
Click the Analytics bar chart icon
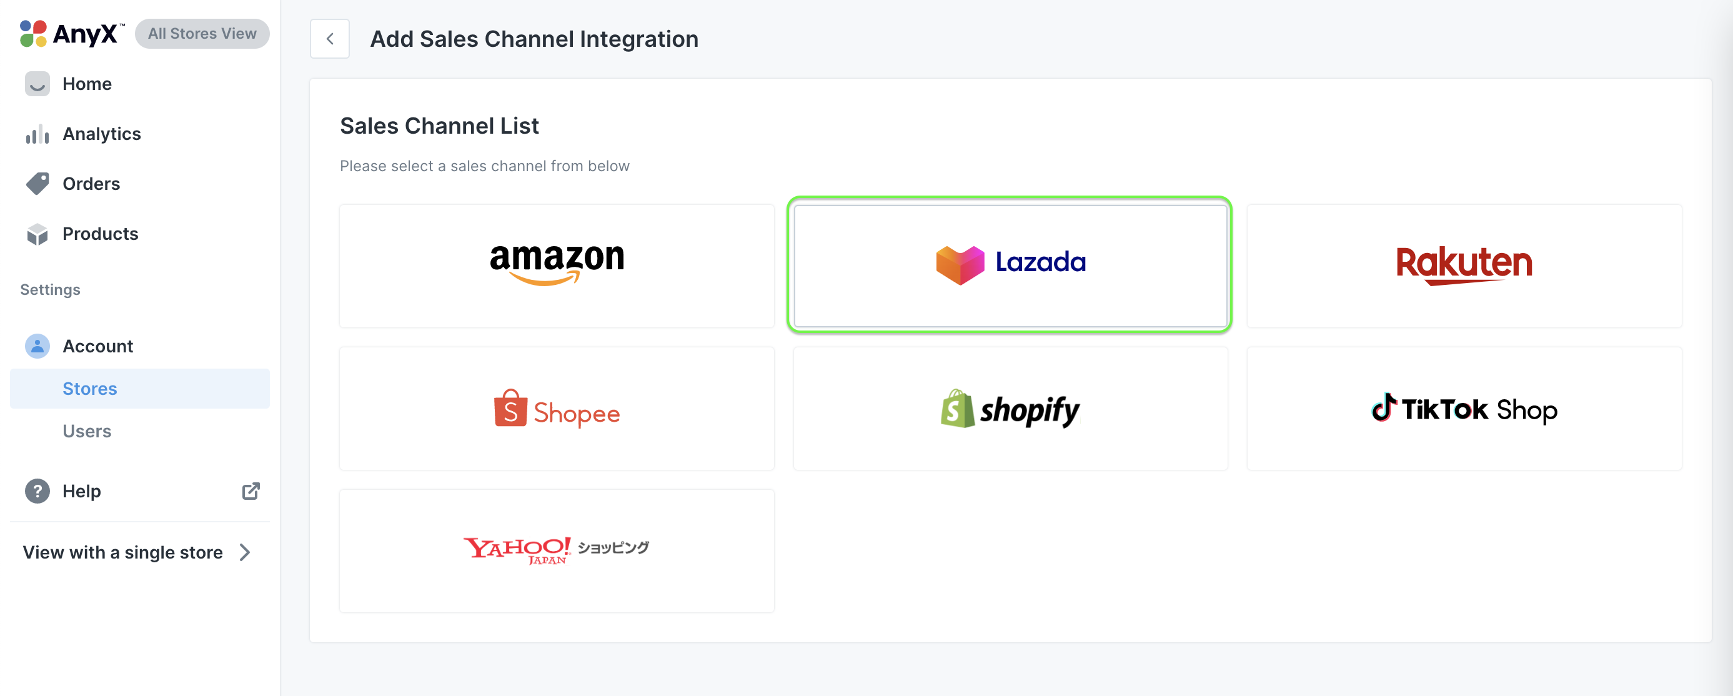37,134
